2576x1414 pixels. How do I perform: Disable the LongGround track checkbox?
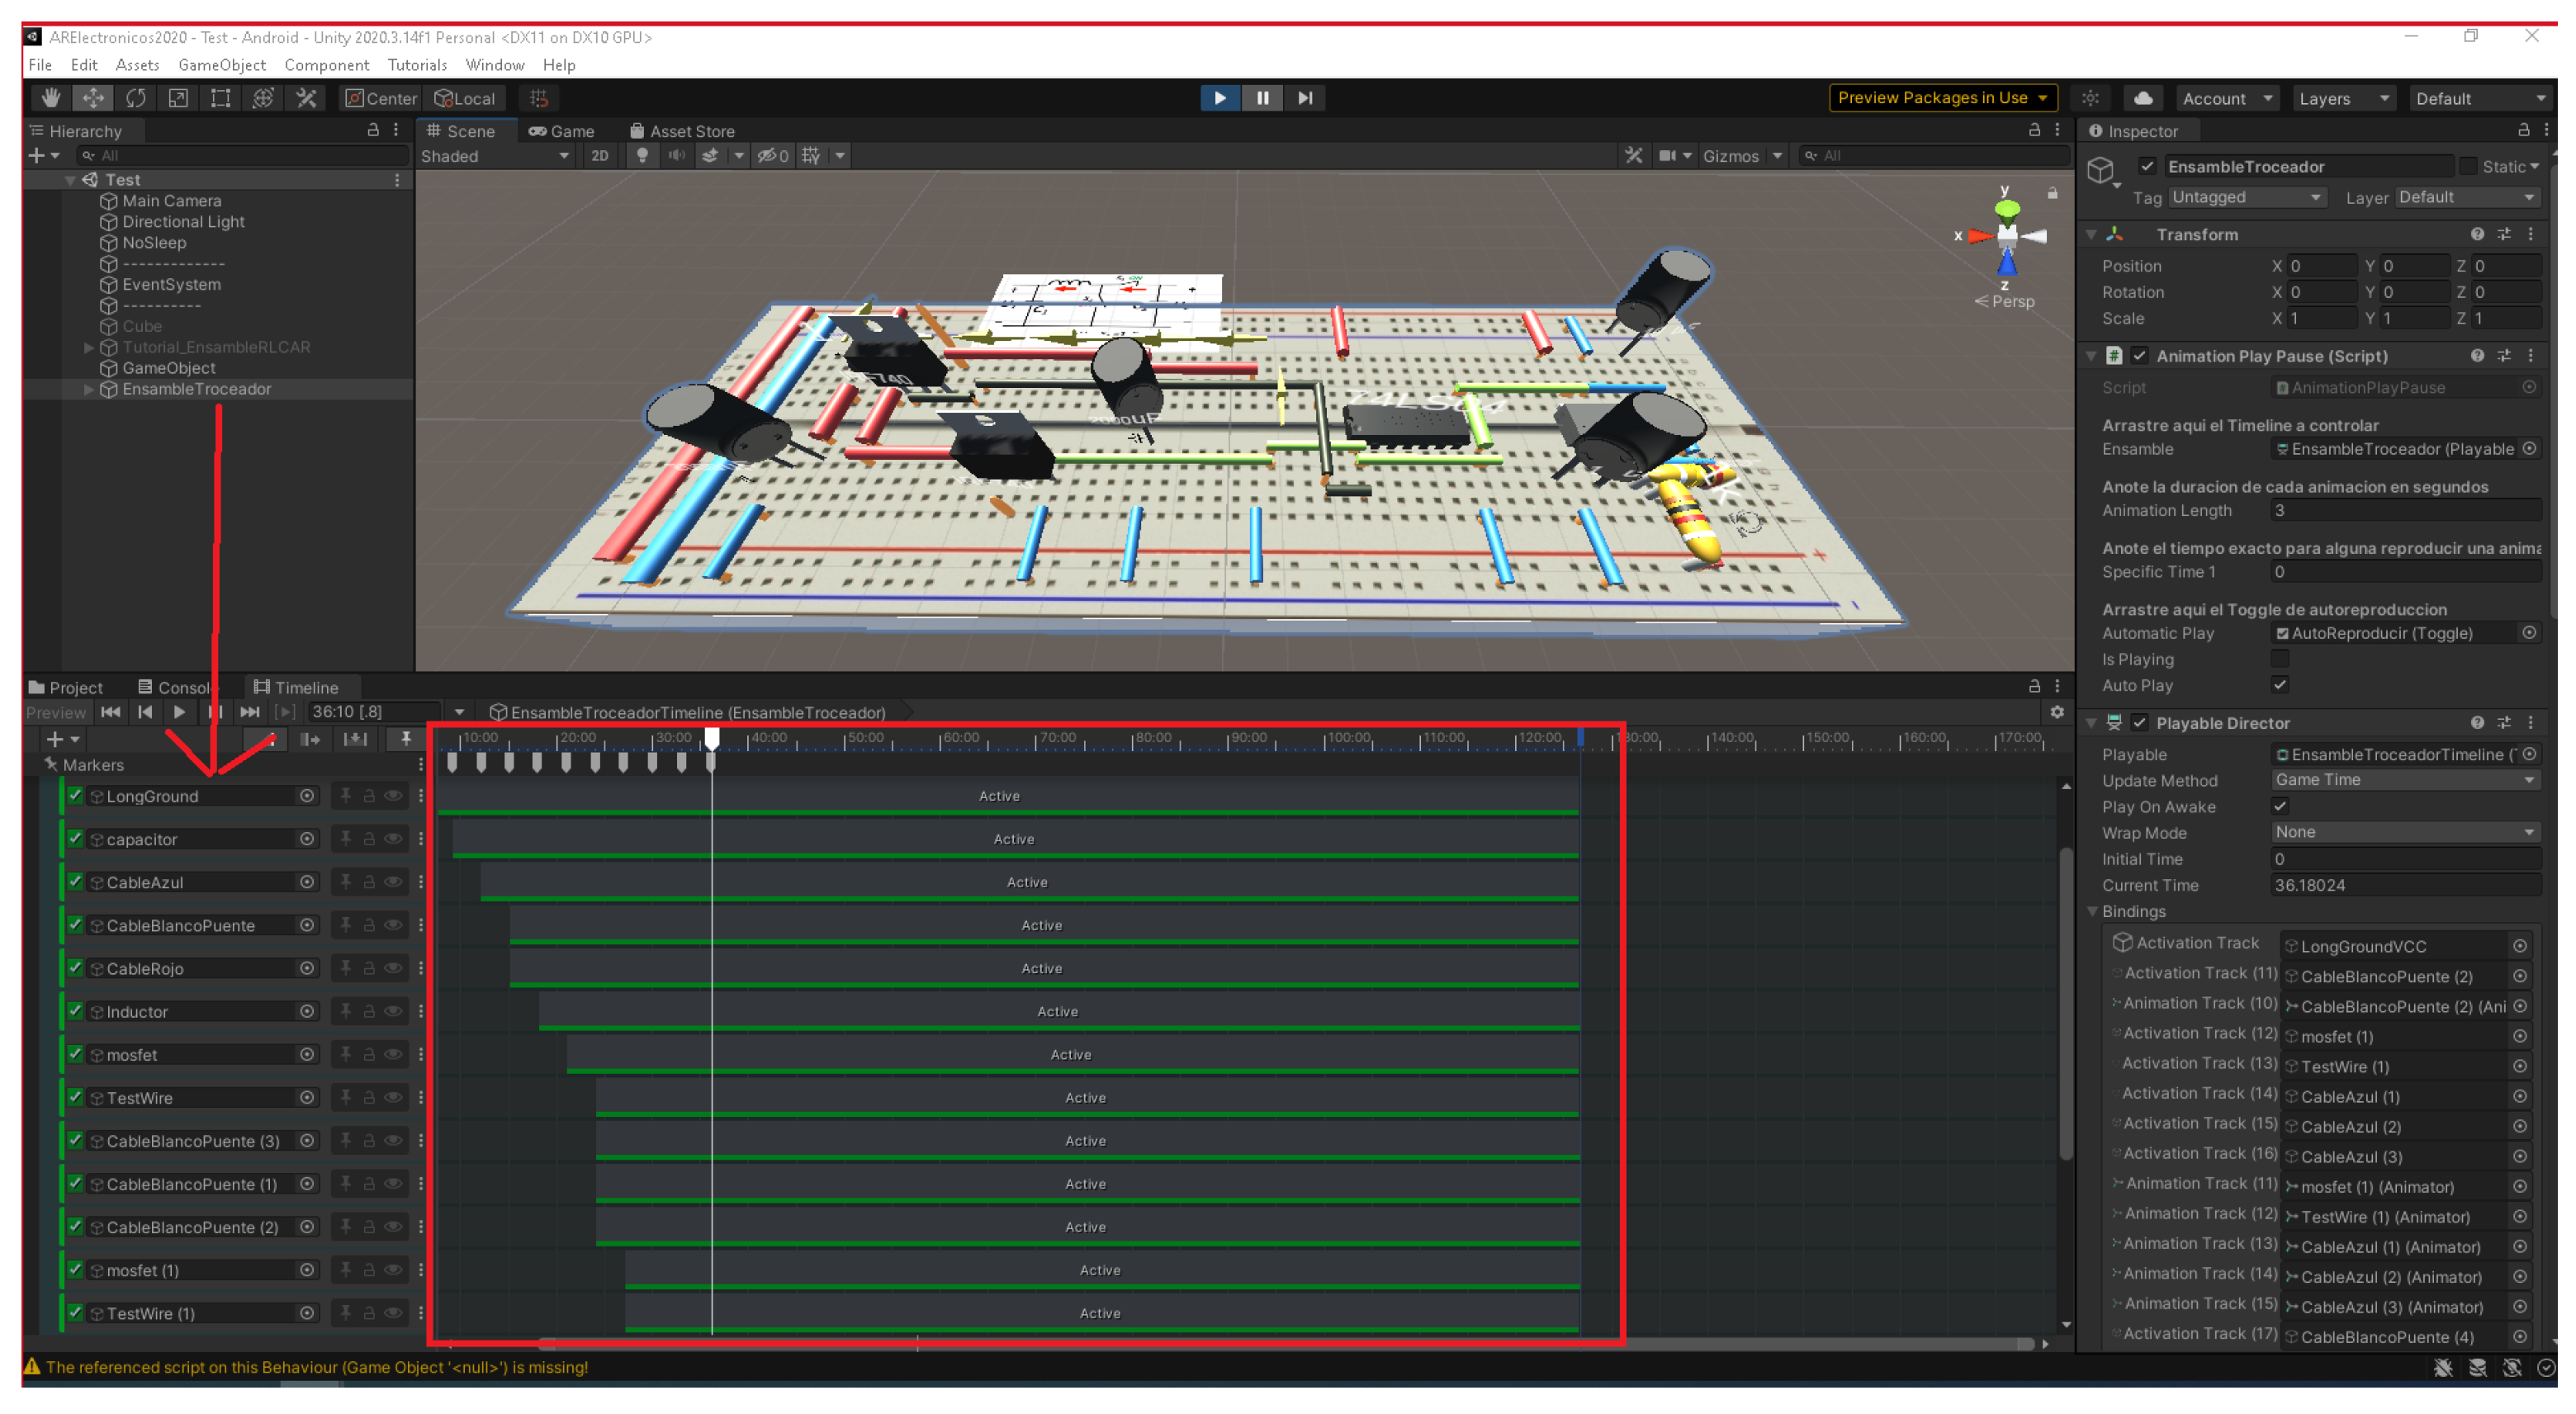(x=76, y=796)
